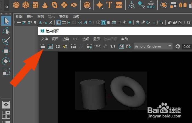Click the center pivot shelf icon
The height and width of the screenshot is (123, 192).
(x=132, y=5)
